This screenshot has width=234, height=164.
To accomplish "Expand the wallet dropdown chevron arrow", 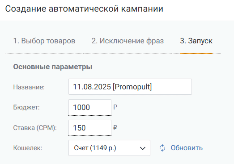I will (143, 148).
